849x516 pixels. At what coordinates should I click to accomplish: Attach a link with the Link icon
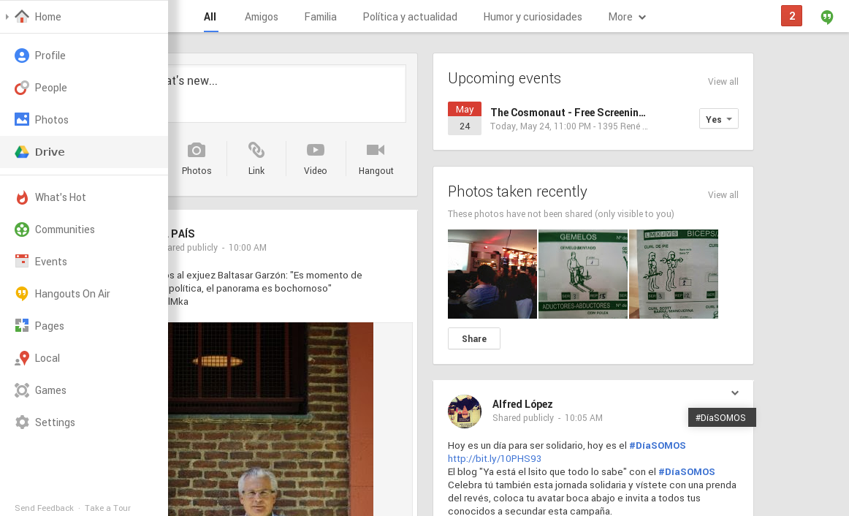pos(256,157)
